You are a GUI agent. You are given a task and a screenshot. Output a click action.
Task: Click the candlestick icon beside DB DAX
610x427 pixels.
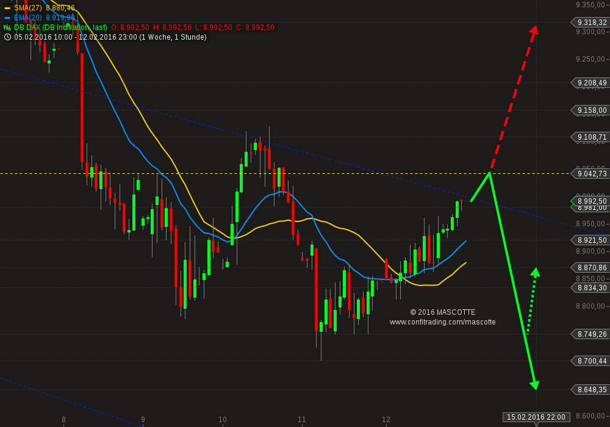[x=7, y=27]
